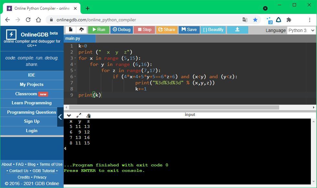This screenshot has width=317, height=188.
Task: Collapse the code fold arrow on line 5
Action: coord(75,70)
